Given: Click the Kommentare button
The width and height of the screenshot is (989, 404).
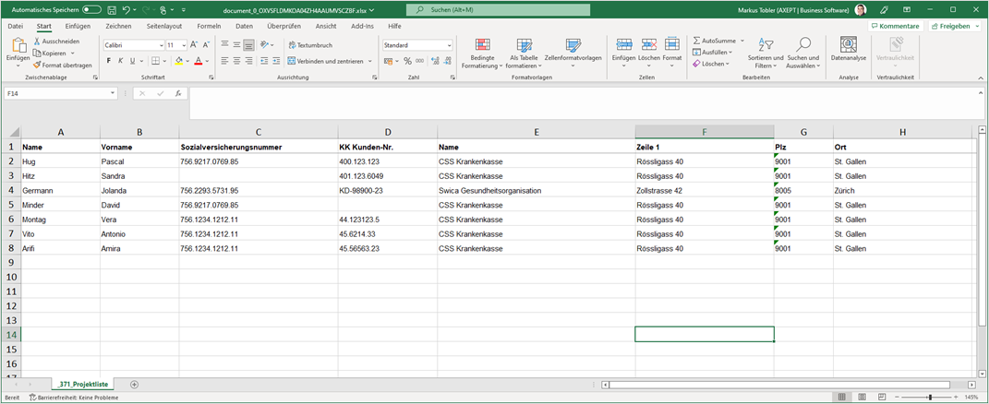Looking at the screenshot, I should point(896,26).
